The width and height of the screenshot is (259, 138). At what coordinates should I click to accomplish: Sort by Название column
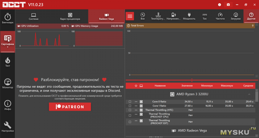click(160, 86)
